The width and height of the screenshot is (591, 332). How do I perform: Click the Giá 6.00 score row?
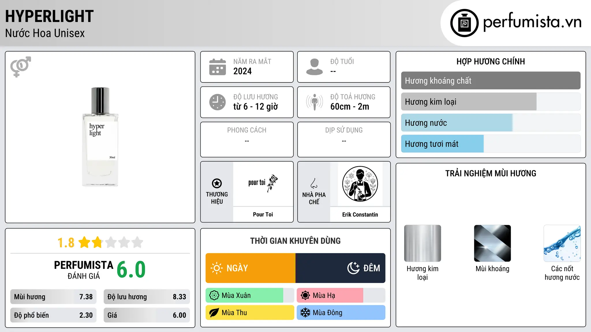147,315
